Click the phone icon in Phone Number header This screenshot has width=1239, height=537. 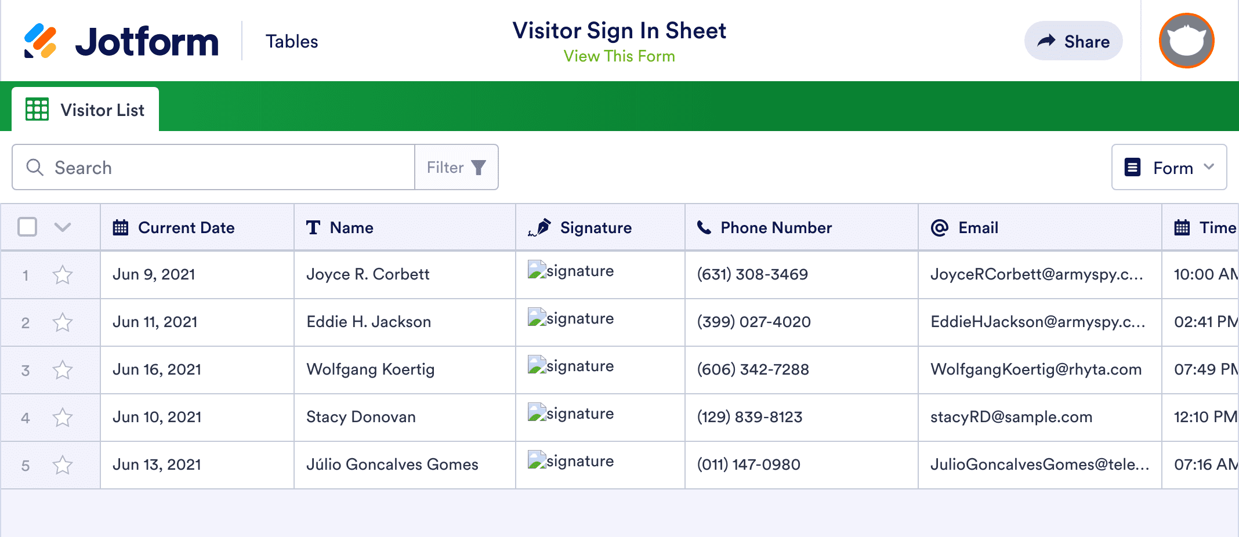click(x=704, y=227)
